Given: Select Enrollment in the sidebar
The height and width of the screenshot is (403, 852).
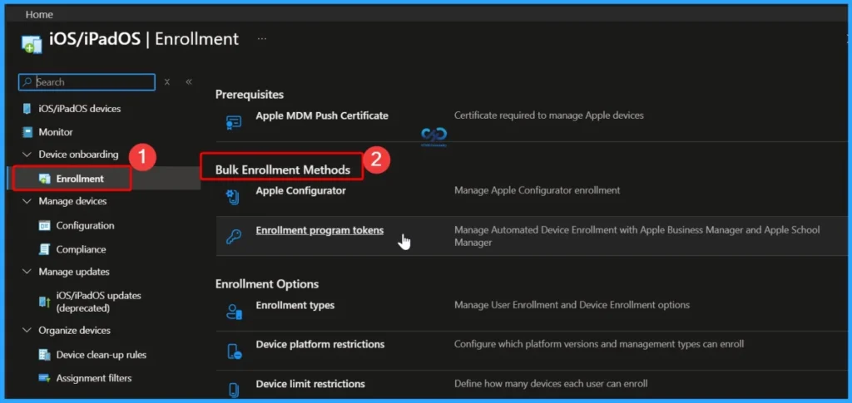Looking at the screenshot, I should click(80, 179).
